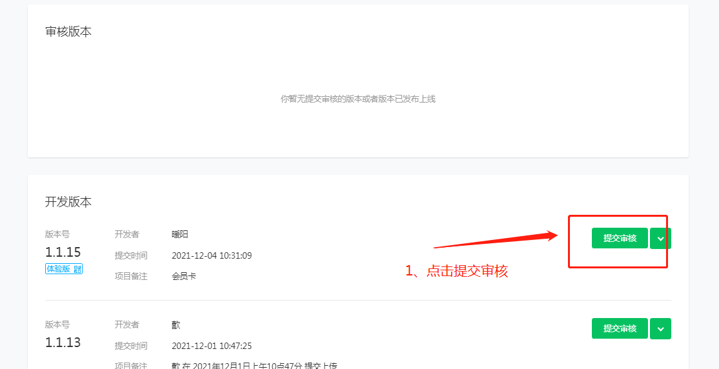Click the 提交时间 label in the 1.1.13 row

pyautogui.click(x=131, y=346)
